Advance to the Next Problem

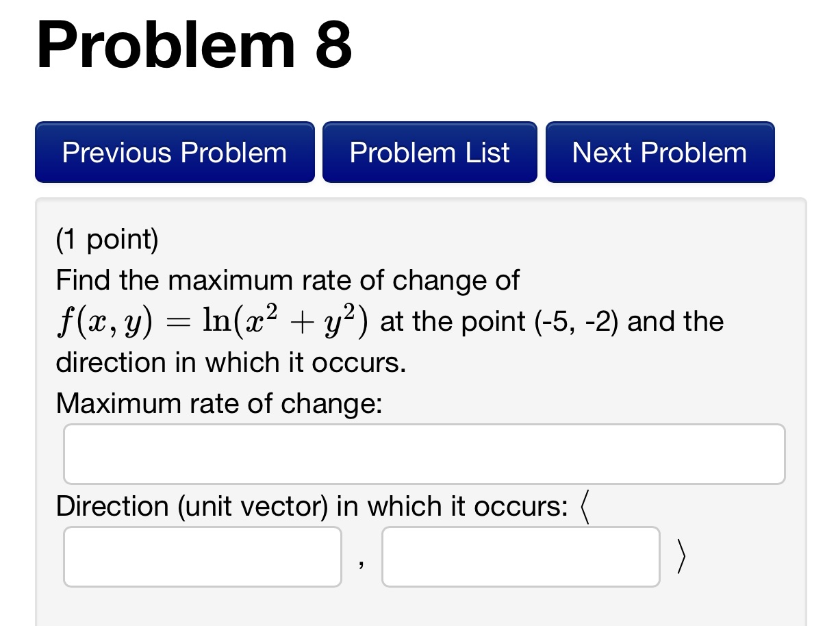(659, 152)
